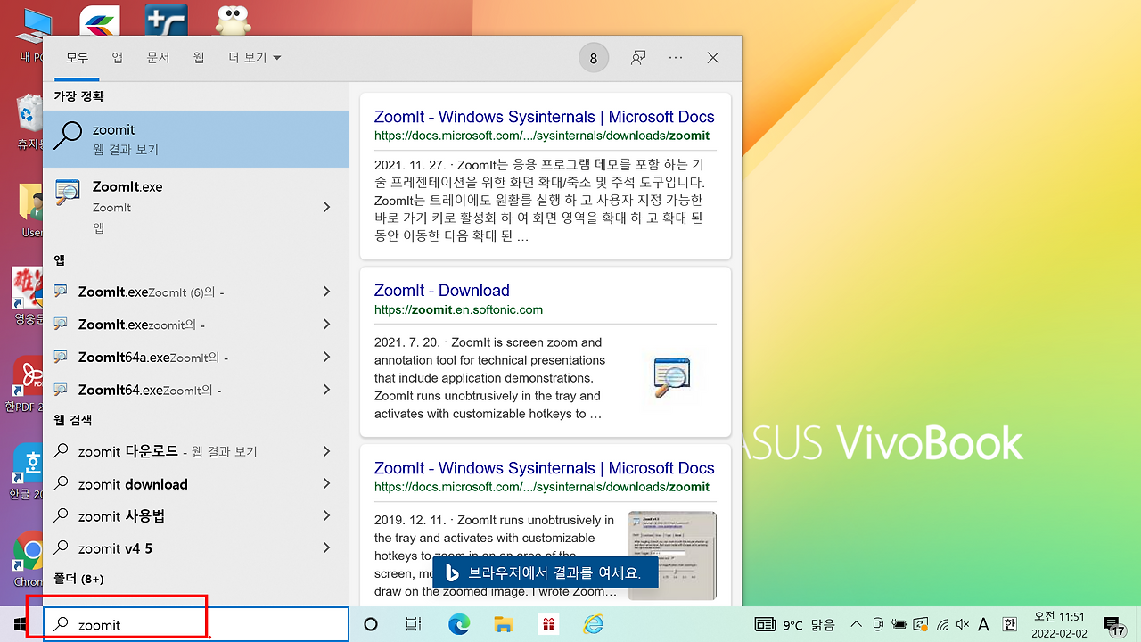Select the ZoomIt64.exe result
1141x642 pixels.
[x=175, y=390]
